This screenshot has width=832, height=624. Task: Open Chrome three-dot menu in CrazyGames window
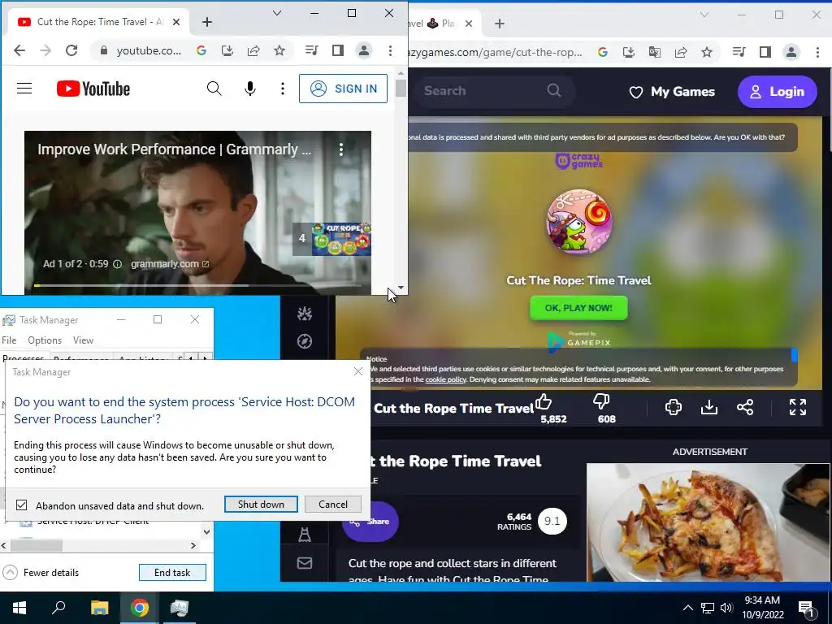click(x=817, y=52)
